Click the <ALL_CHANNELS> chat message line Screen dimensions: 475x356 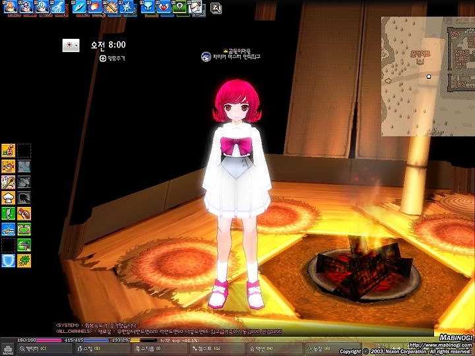click(x=169, y=332)
